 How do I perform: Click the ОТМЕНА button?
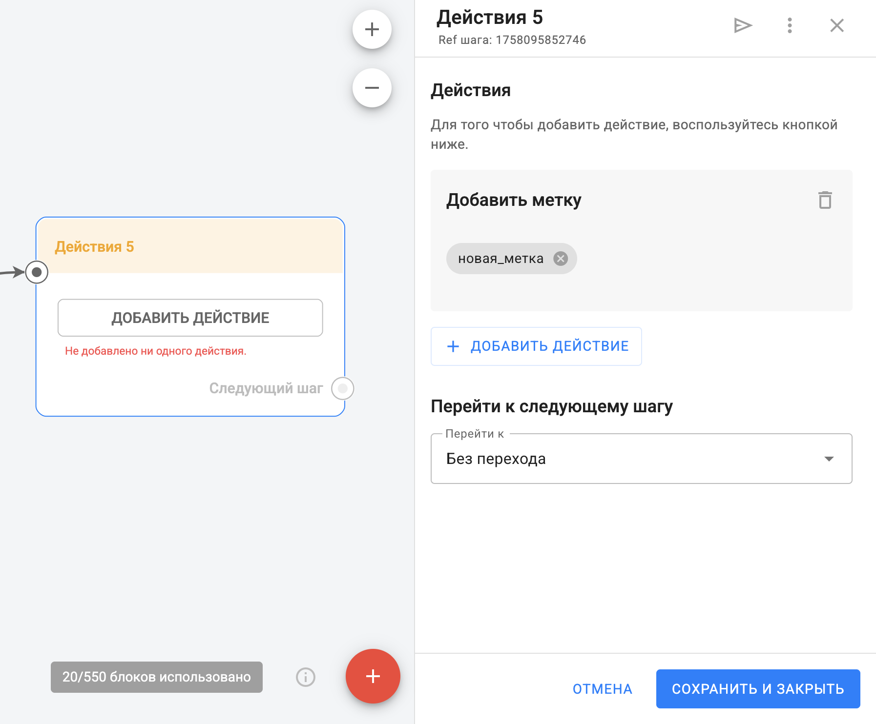[602, 689]
